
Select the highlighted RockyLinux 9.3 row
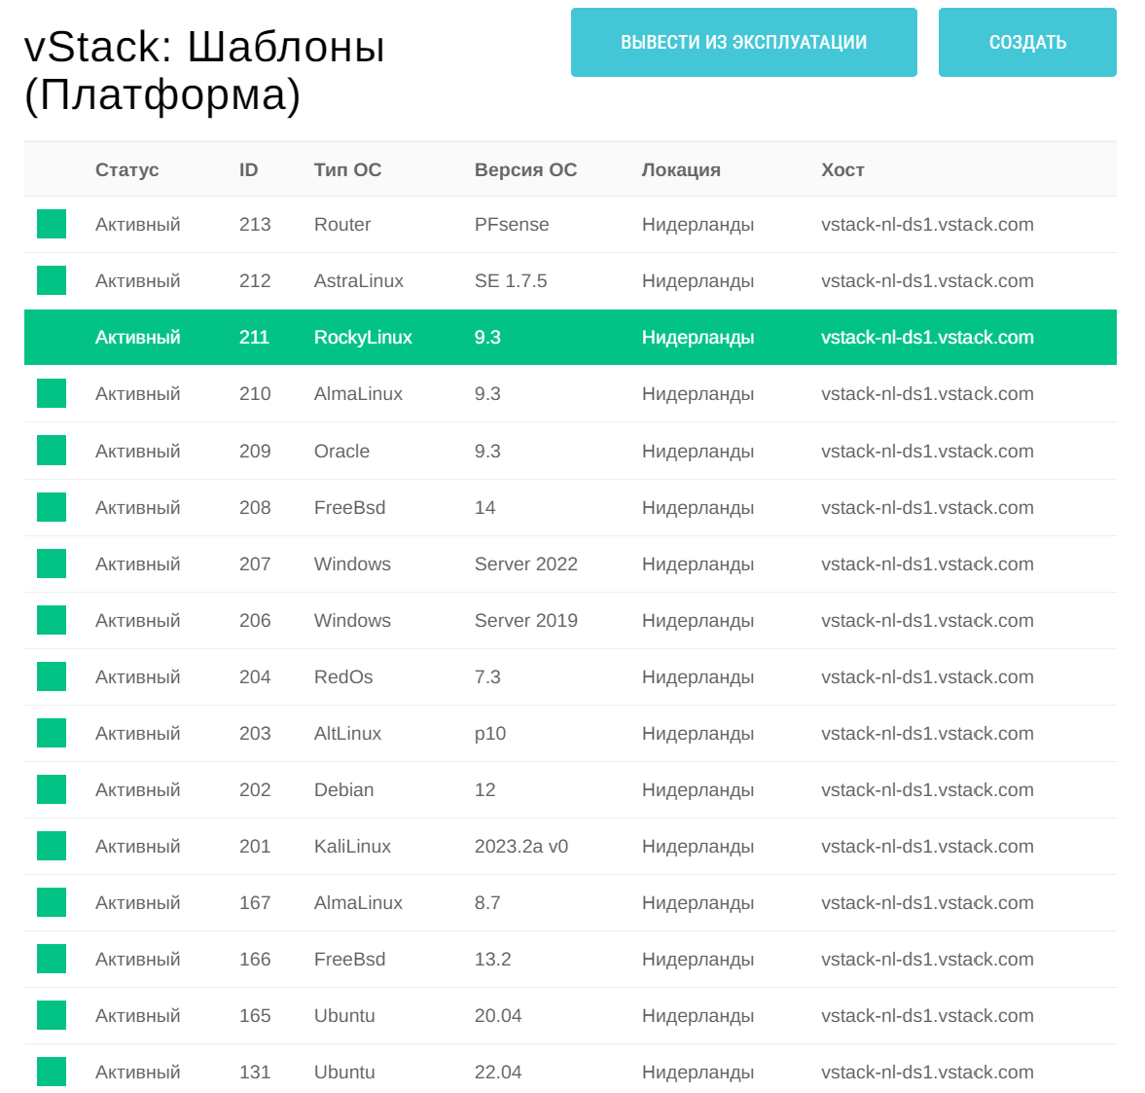pyautogui.click(x=572, y=337)
